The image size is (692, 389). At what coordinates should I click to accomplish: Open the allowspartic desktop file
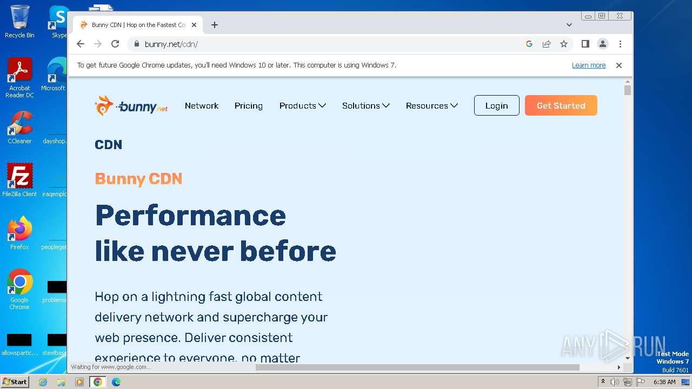(19, 344)
